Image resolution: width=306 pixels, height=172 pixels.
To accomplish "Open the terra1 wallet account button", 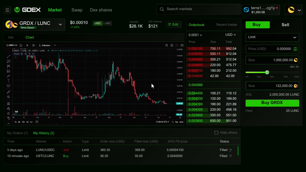I will [x=261, y=10].
